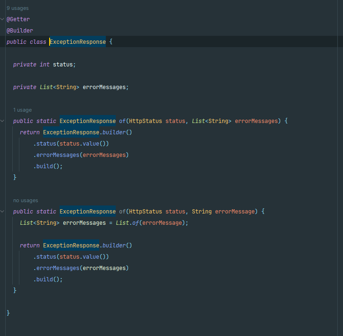The image size is (343, 336).
Task: Collapse the first of(HttpStatus, List<String>) method fold arrow
Action: 2,121
